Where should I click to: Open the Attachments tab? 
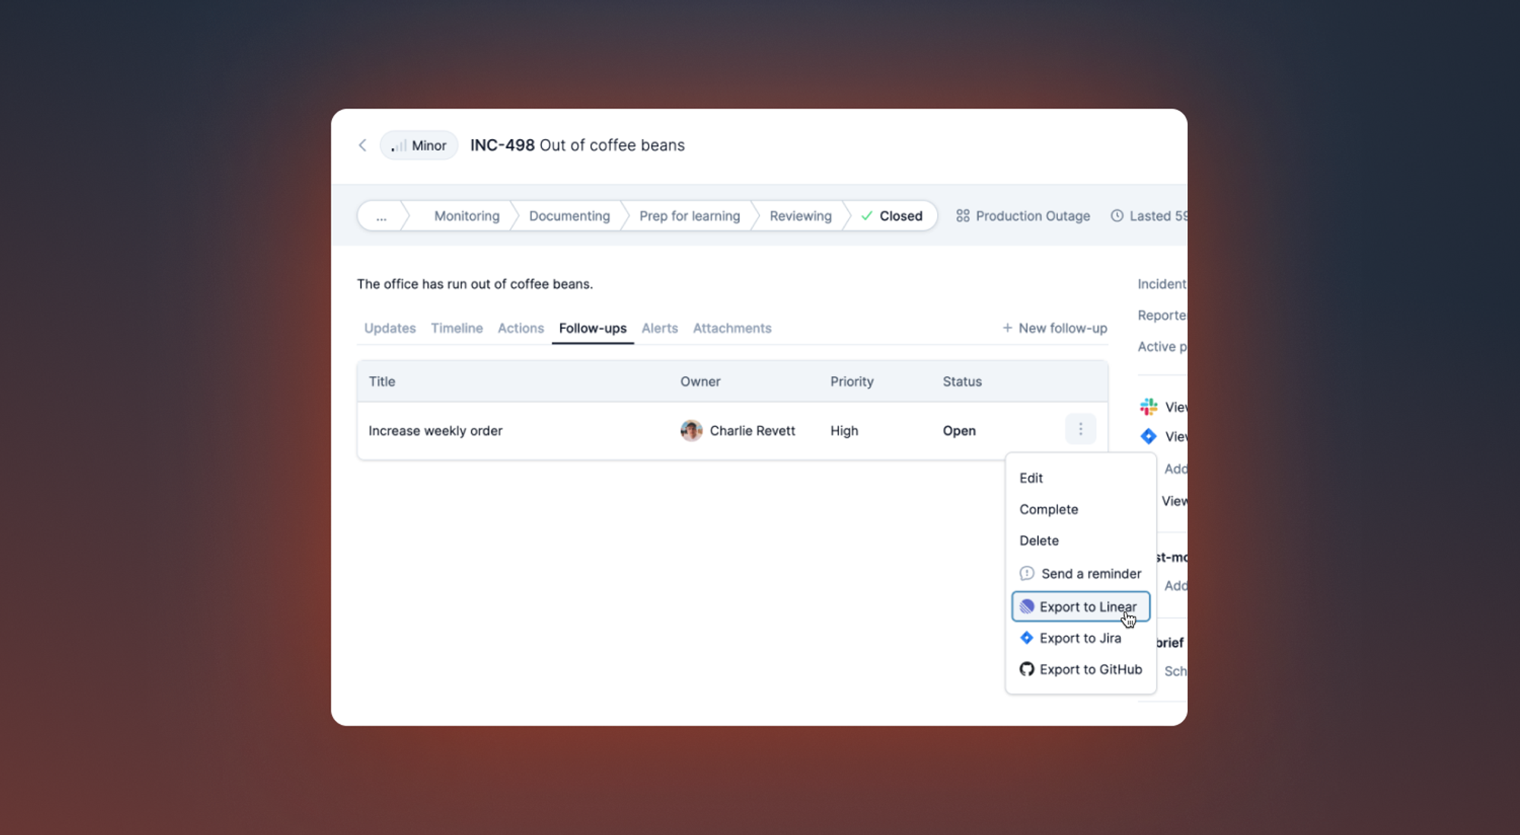(x=732, y=328)
